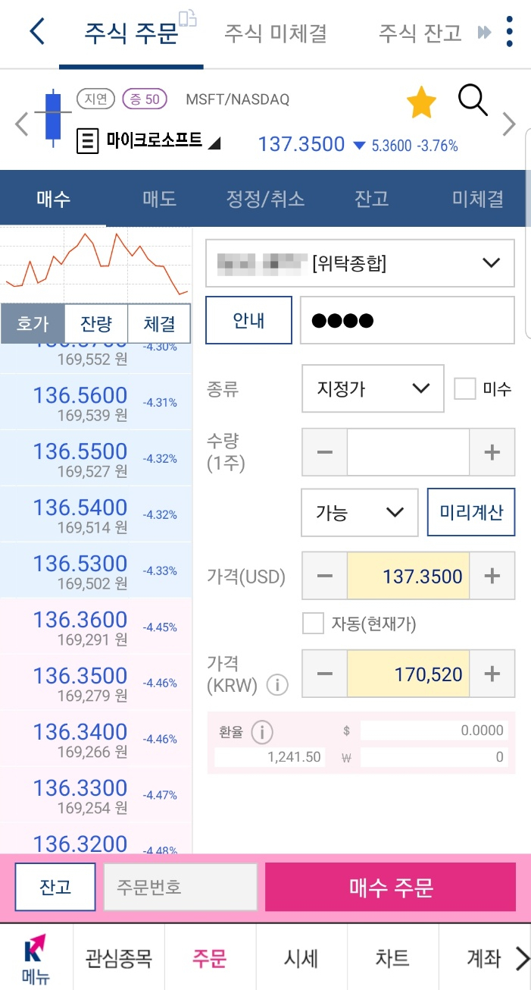
Task: Tap the candlestick chart thumbnail icon
Action: click(x=54, y=118)
